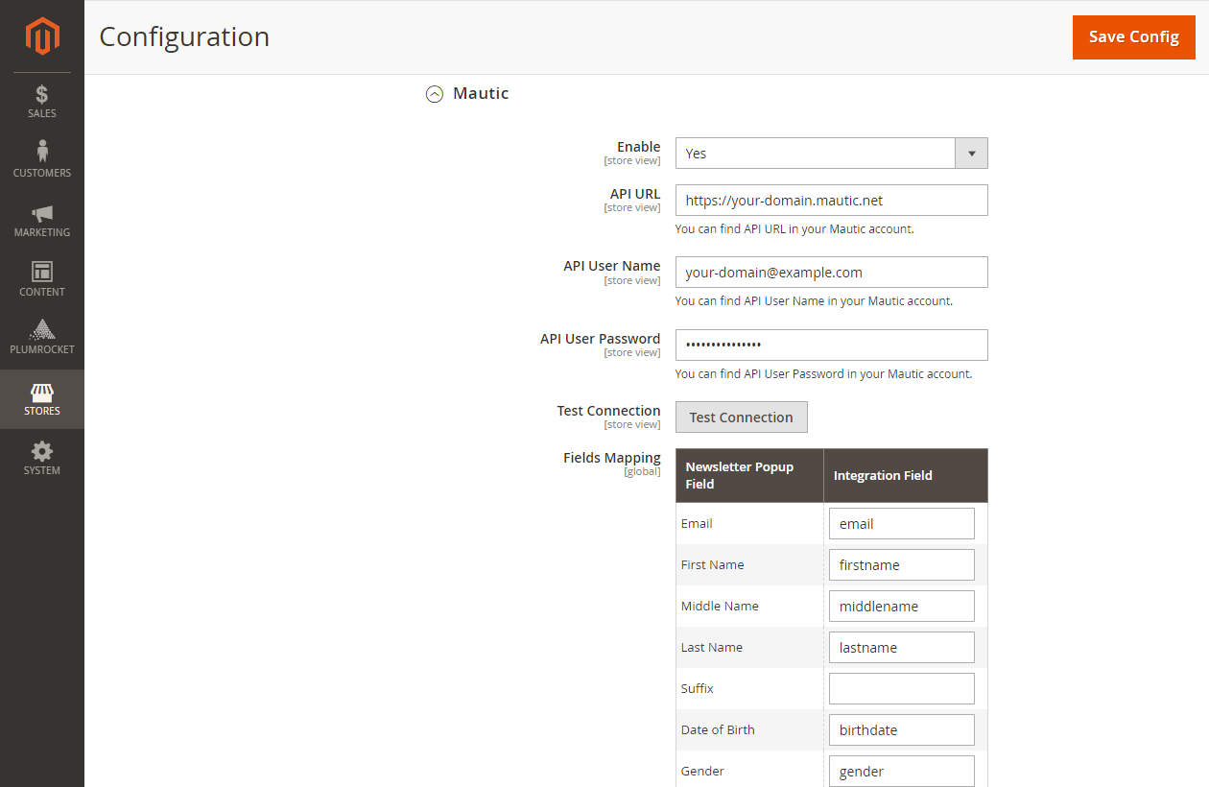This screenshot has width=1209, height=787.
Task: Collapse the Mautic section
Action: pos(435,94)
